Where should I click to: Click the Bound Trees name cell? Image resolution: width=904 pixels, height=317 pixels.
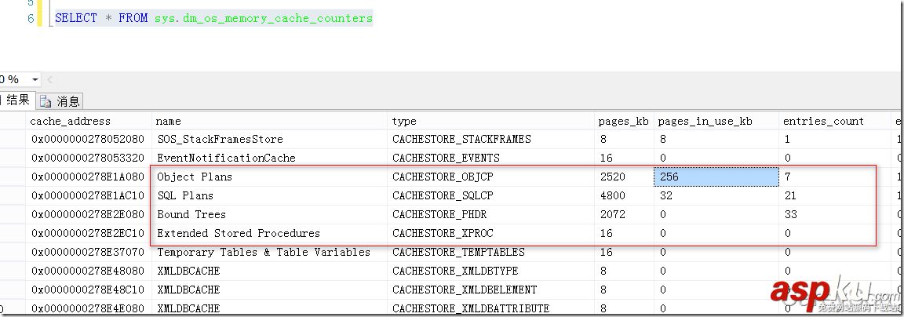click(191, 214)
